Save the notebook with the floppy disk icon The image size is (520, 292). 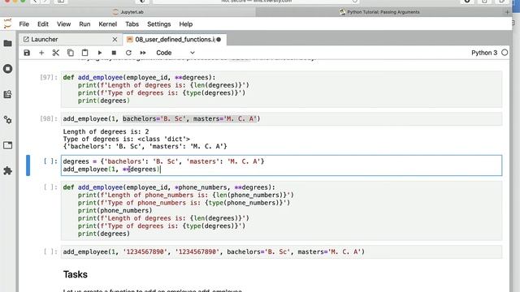coord(27,53)
